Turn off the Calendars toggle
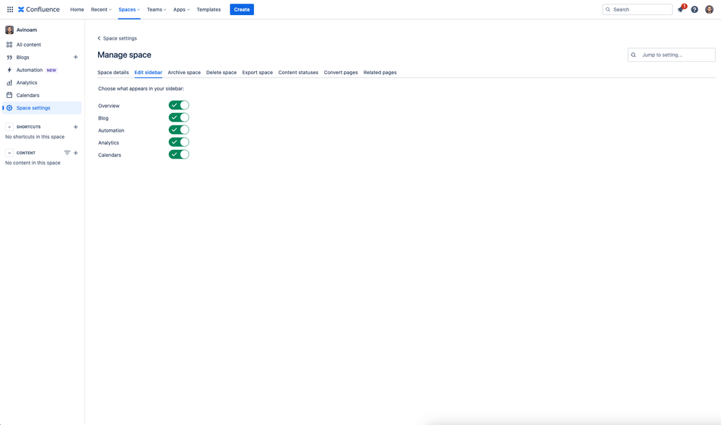Screen dimensions: 721x425 click(179, 153)
